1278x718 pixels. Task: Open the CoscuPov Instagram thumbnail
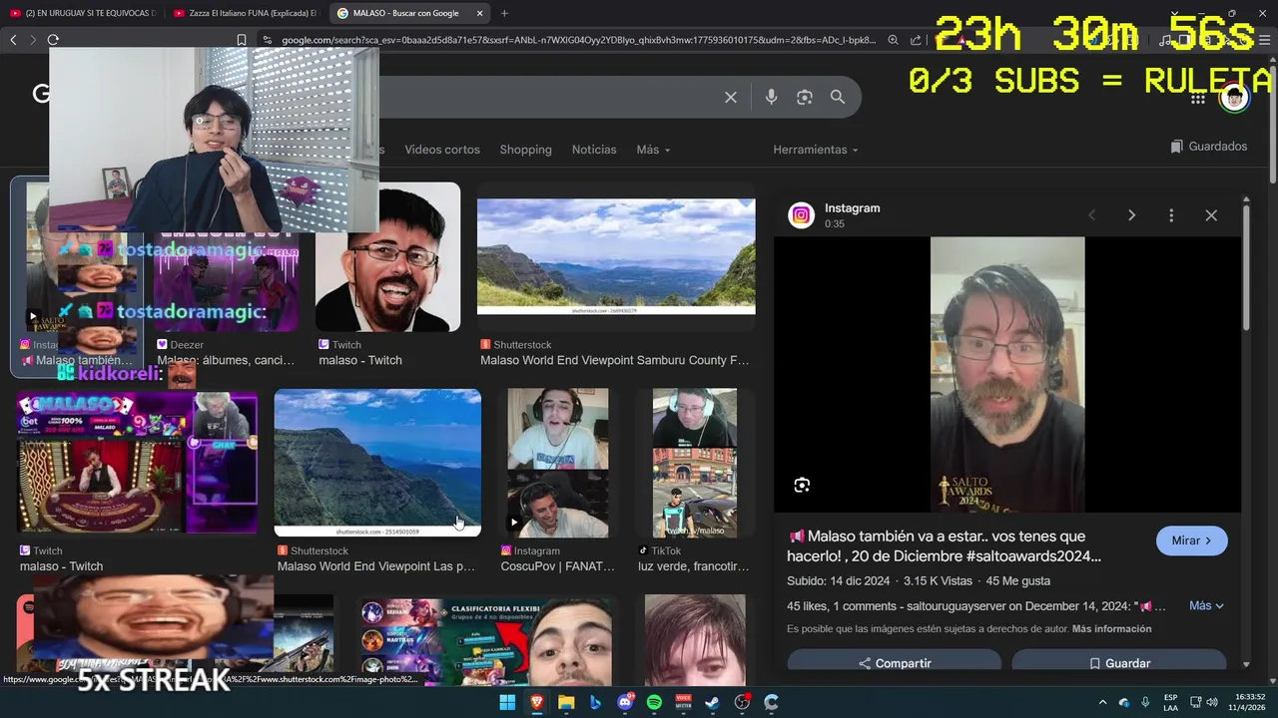[558, 463]
